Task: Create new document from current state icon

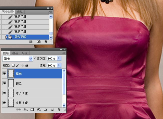Action: click(31, 42)
